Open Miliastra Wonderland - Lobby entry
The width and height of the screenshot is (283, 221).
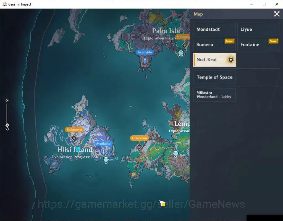(214, 95)
